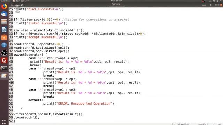Image resolution: width=223 pixels, height=125 pixels.
Task: Launch FileZilla from the dock
Action: pos(4,60)
